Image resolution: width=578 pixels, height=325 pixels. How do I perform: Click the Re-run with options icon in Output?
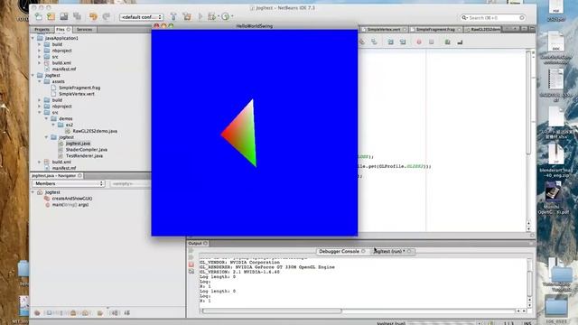[x=191, y=257]
